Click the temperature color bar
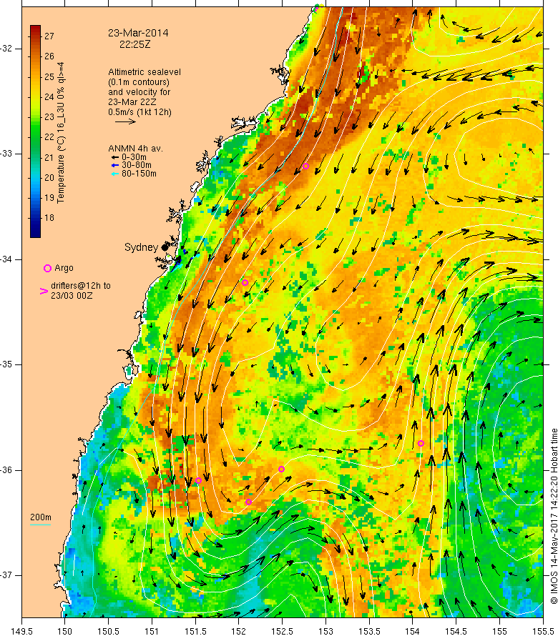 (35, 131)
